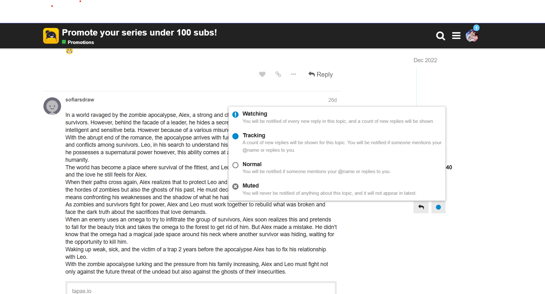545x294 pixels.
Task: Click the Reply button on post
Action: pyautogui.click(x=321, y=74)
